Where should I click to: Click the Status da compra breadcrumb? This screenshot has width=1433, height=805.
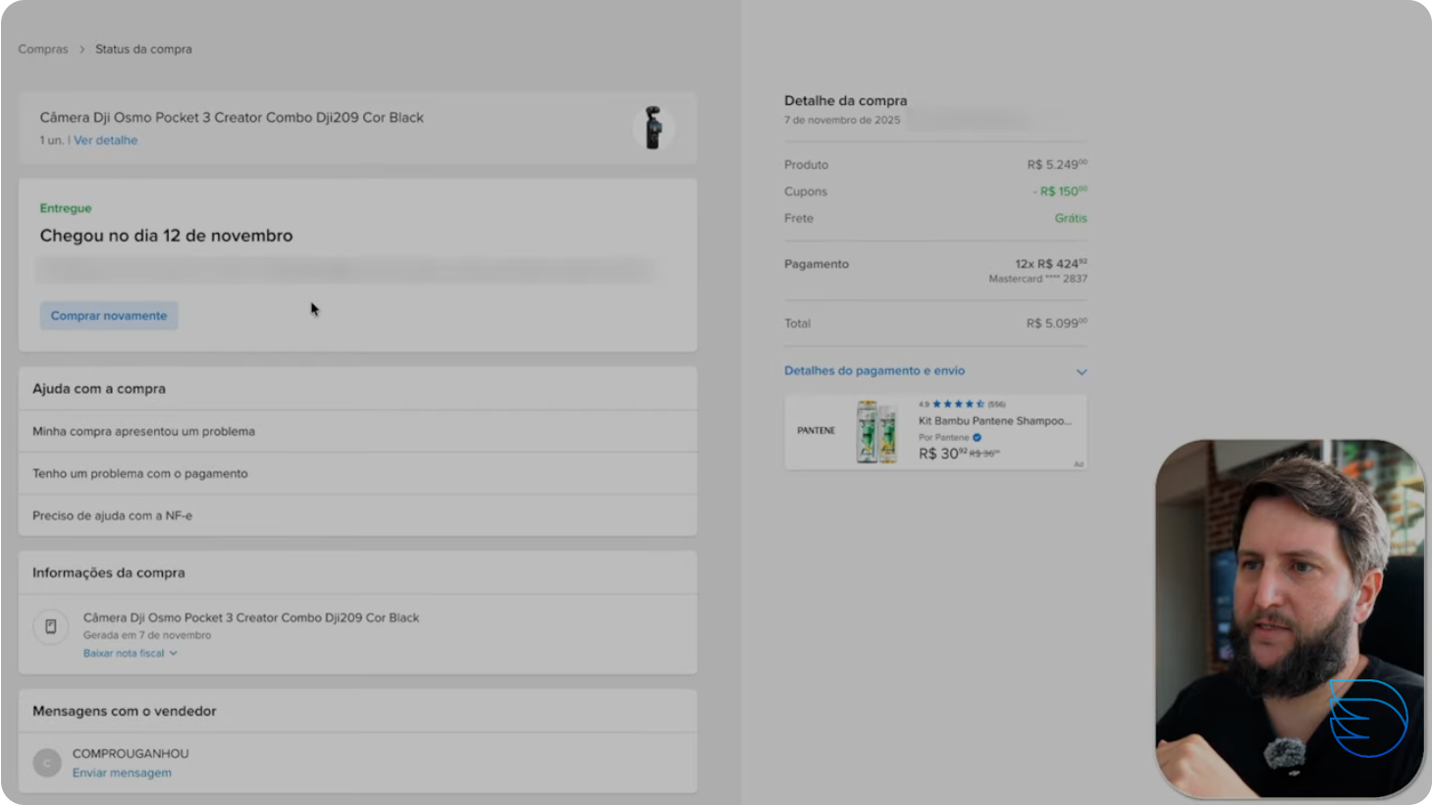click(143, 49)
